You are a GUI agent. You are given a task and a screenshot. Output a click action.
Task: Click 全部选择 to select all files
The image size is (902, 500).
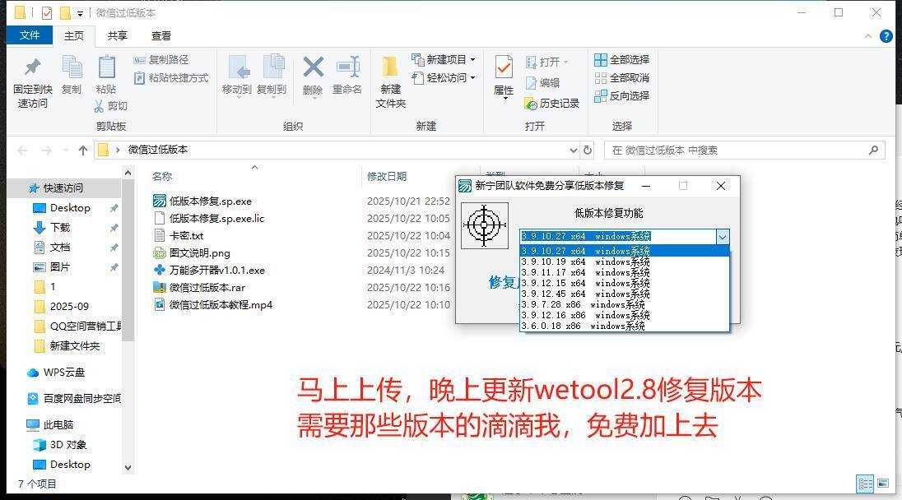tap(622, 59)
